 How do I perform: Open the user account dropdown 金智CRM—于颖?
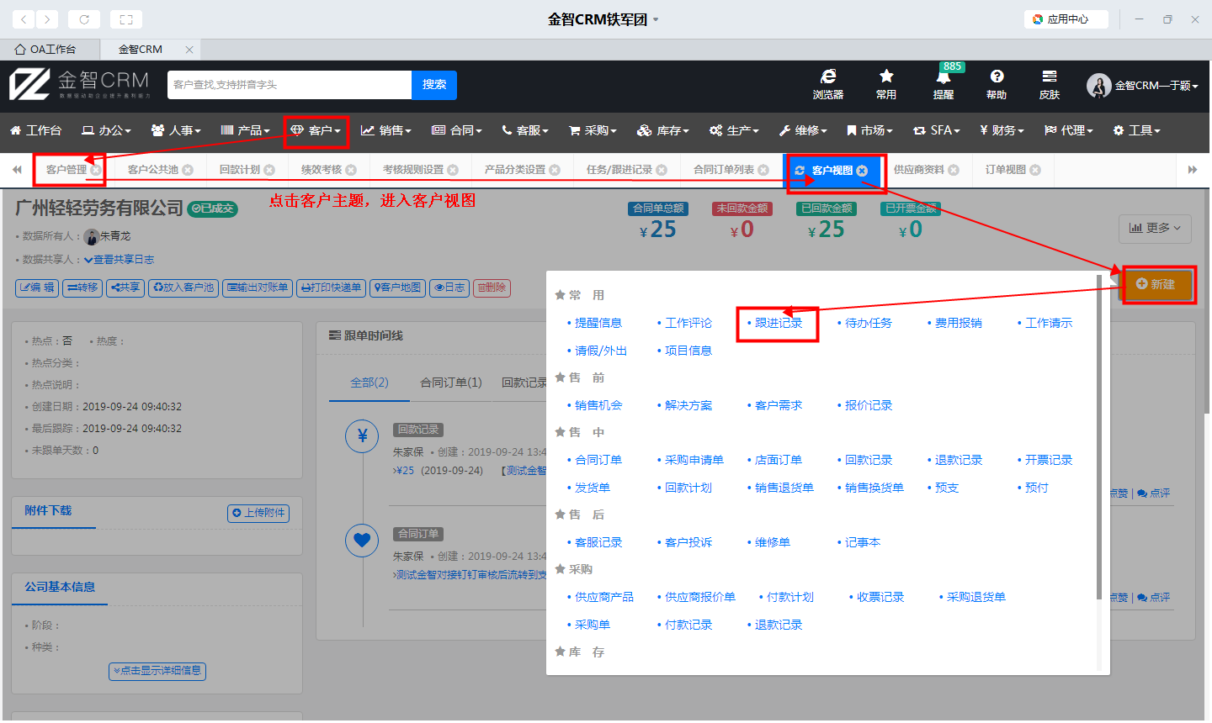1142,85
